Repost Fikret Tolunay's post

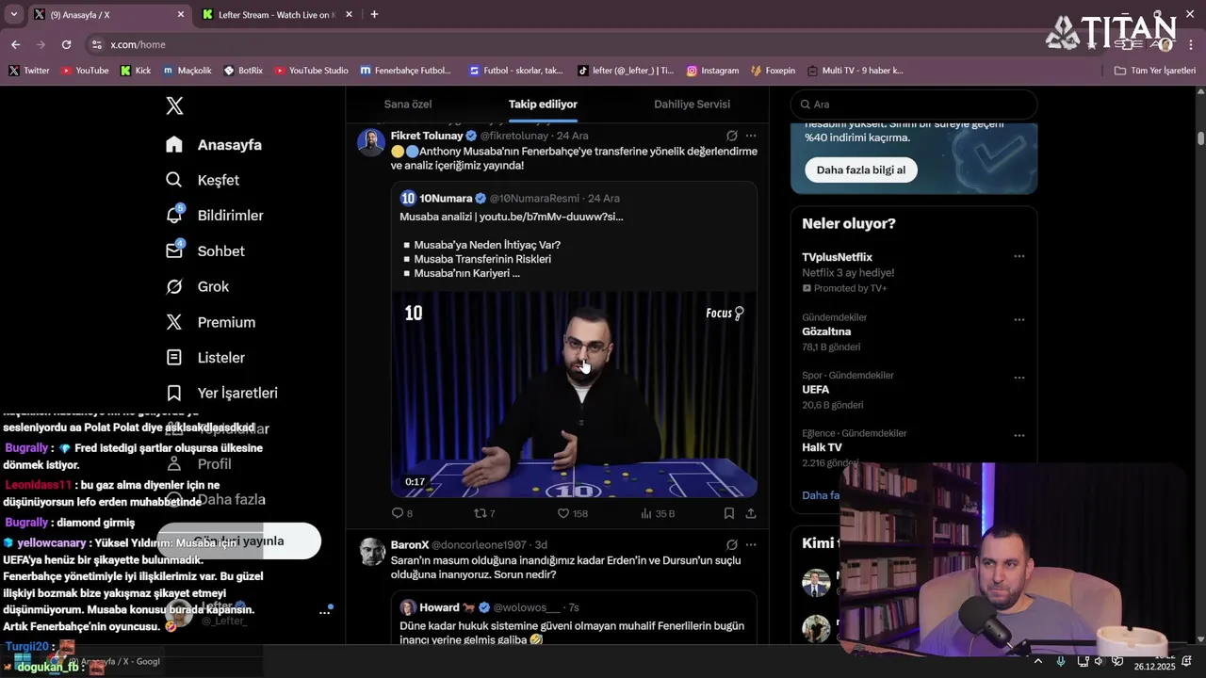point(483,513)
